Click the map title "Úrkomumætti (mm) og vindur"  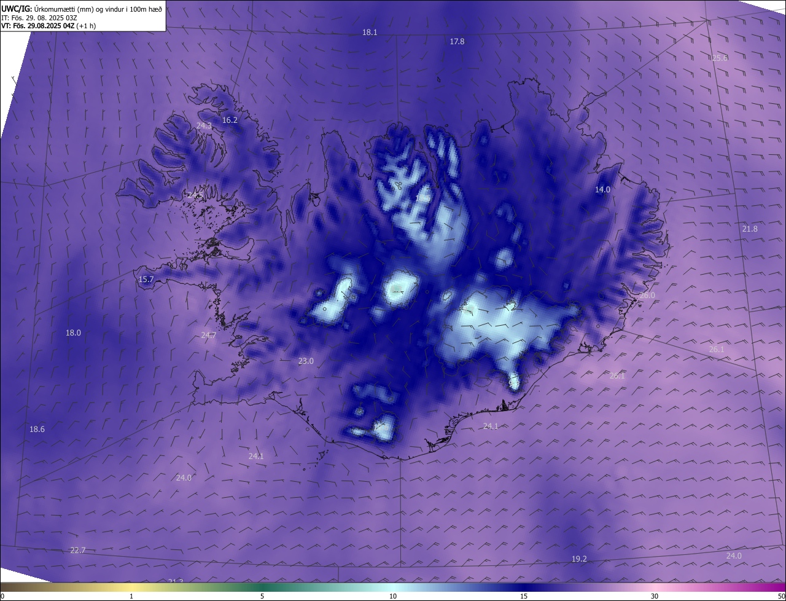click(78, 9)
